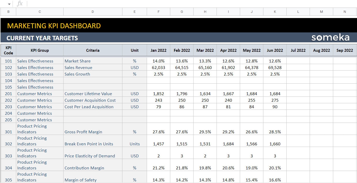Select column E header

134,12
